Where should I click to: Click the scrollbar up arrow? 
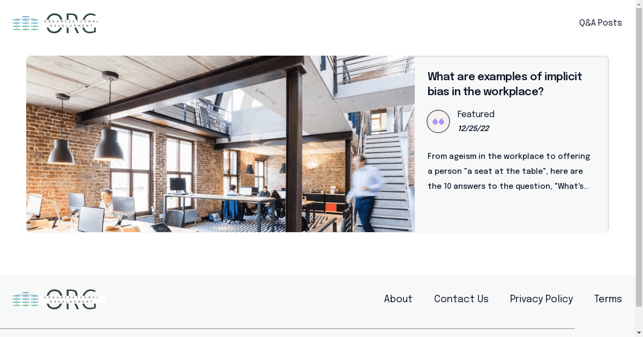[638, 3]
